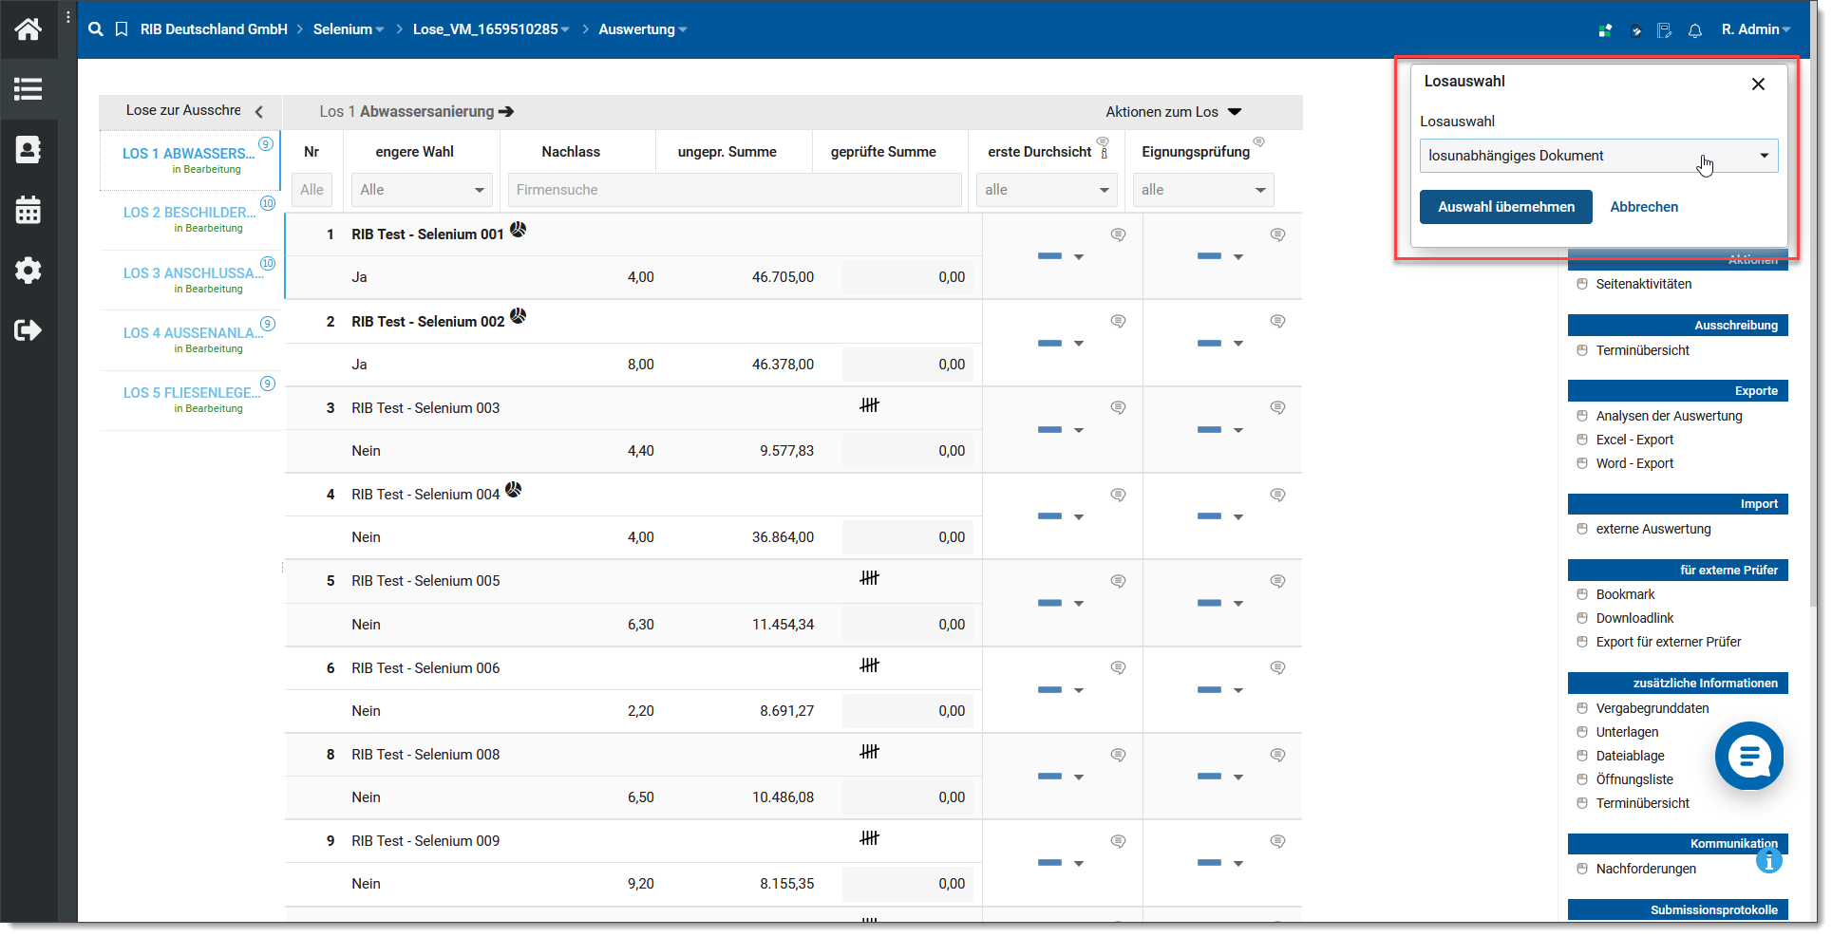Open the notifications bell
1832x937 pixels.
pyautogui.click(x=1695, y=30)
